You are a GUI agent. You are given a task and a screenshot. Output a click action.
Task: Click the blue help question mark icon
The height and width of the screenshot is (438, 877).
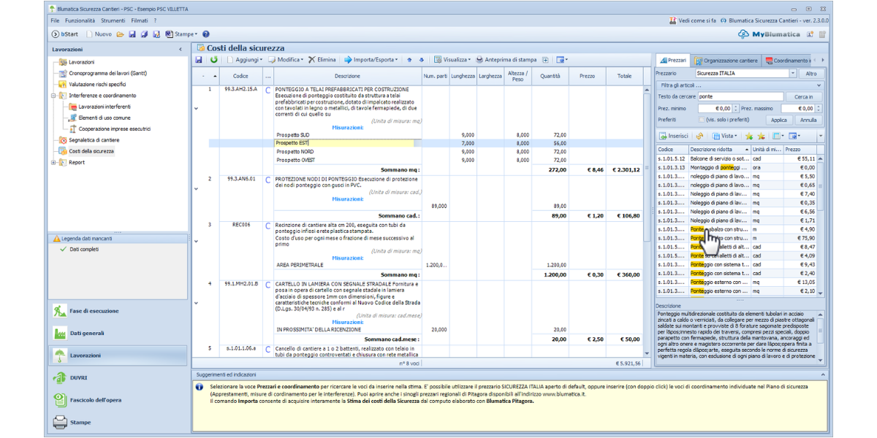(206, 34)
